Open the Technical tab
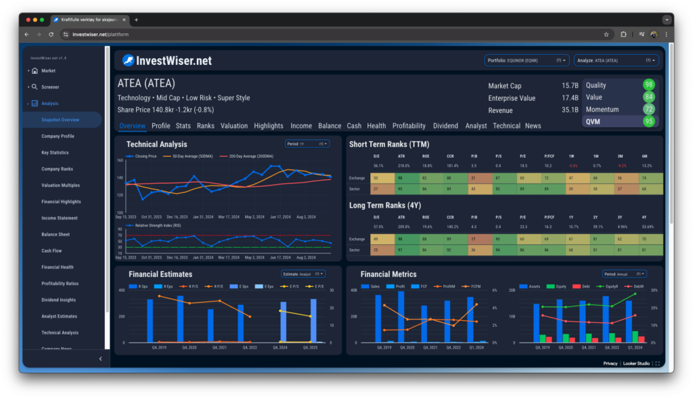This screenshot has width=693, height=398. 506,126
